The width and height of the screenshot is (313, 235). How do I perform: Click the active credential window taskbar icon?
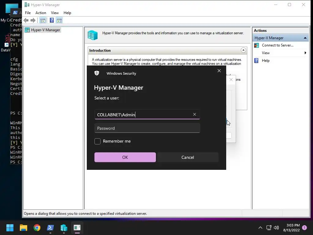click(77, 228)
